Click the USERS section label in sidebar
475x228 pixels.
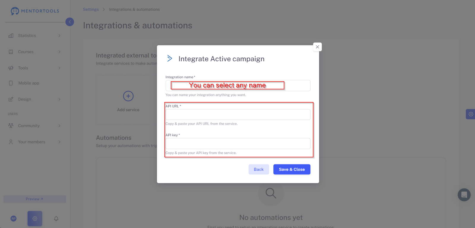[13, 114]
